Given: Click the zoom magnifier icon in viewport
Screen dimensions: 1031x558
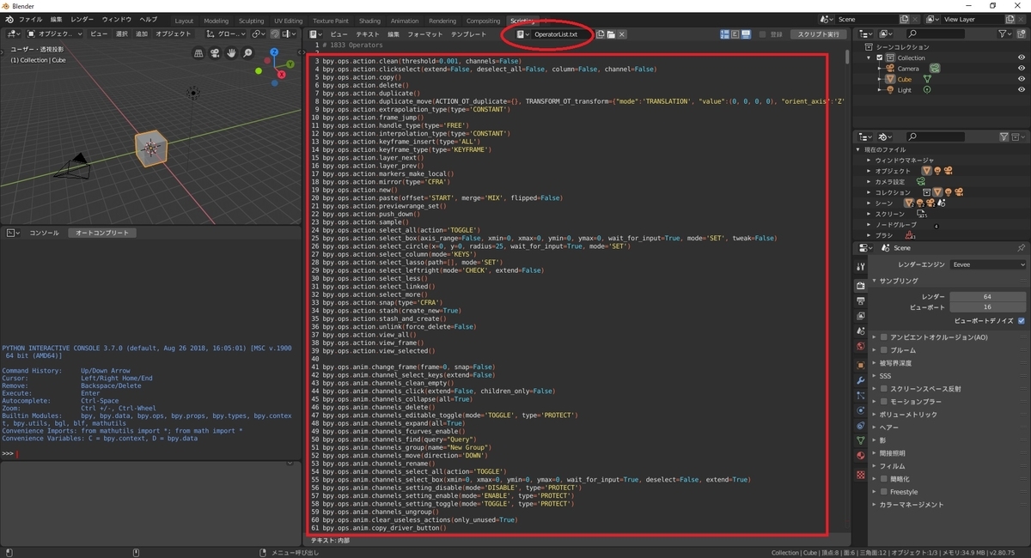Looking at the screenshot, I should 248,52.
